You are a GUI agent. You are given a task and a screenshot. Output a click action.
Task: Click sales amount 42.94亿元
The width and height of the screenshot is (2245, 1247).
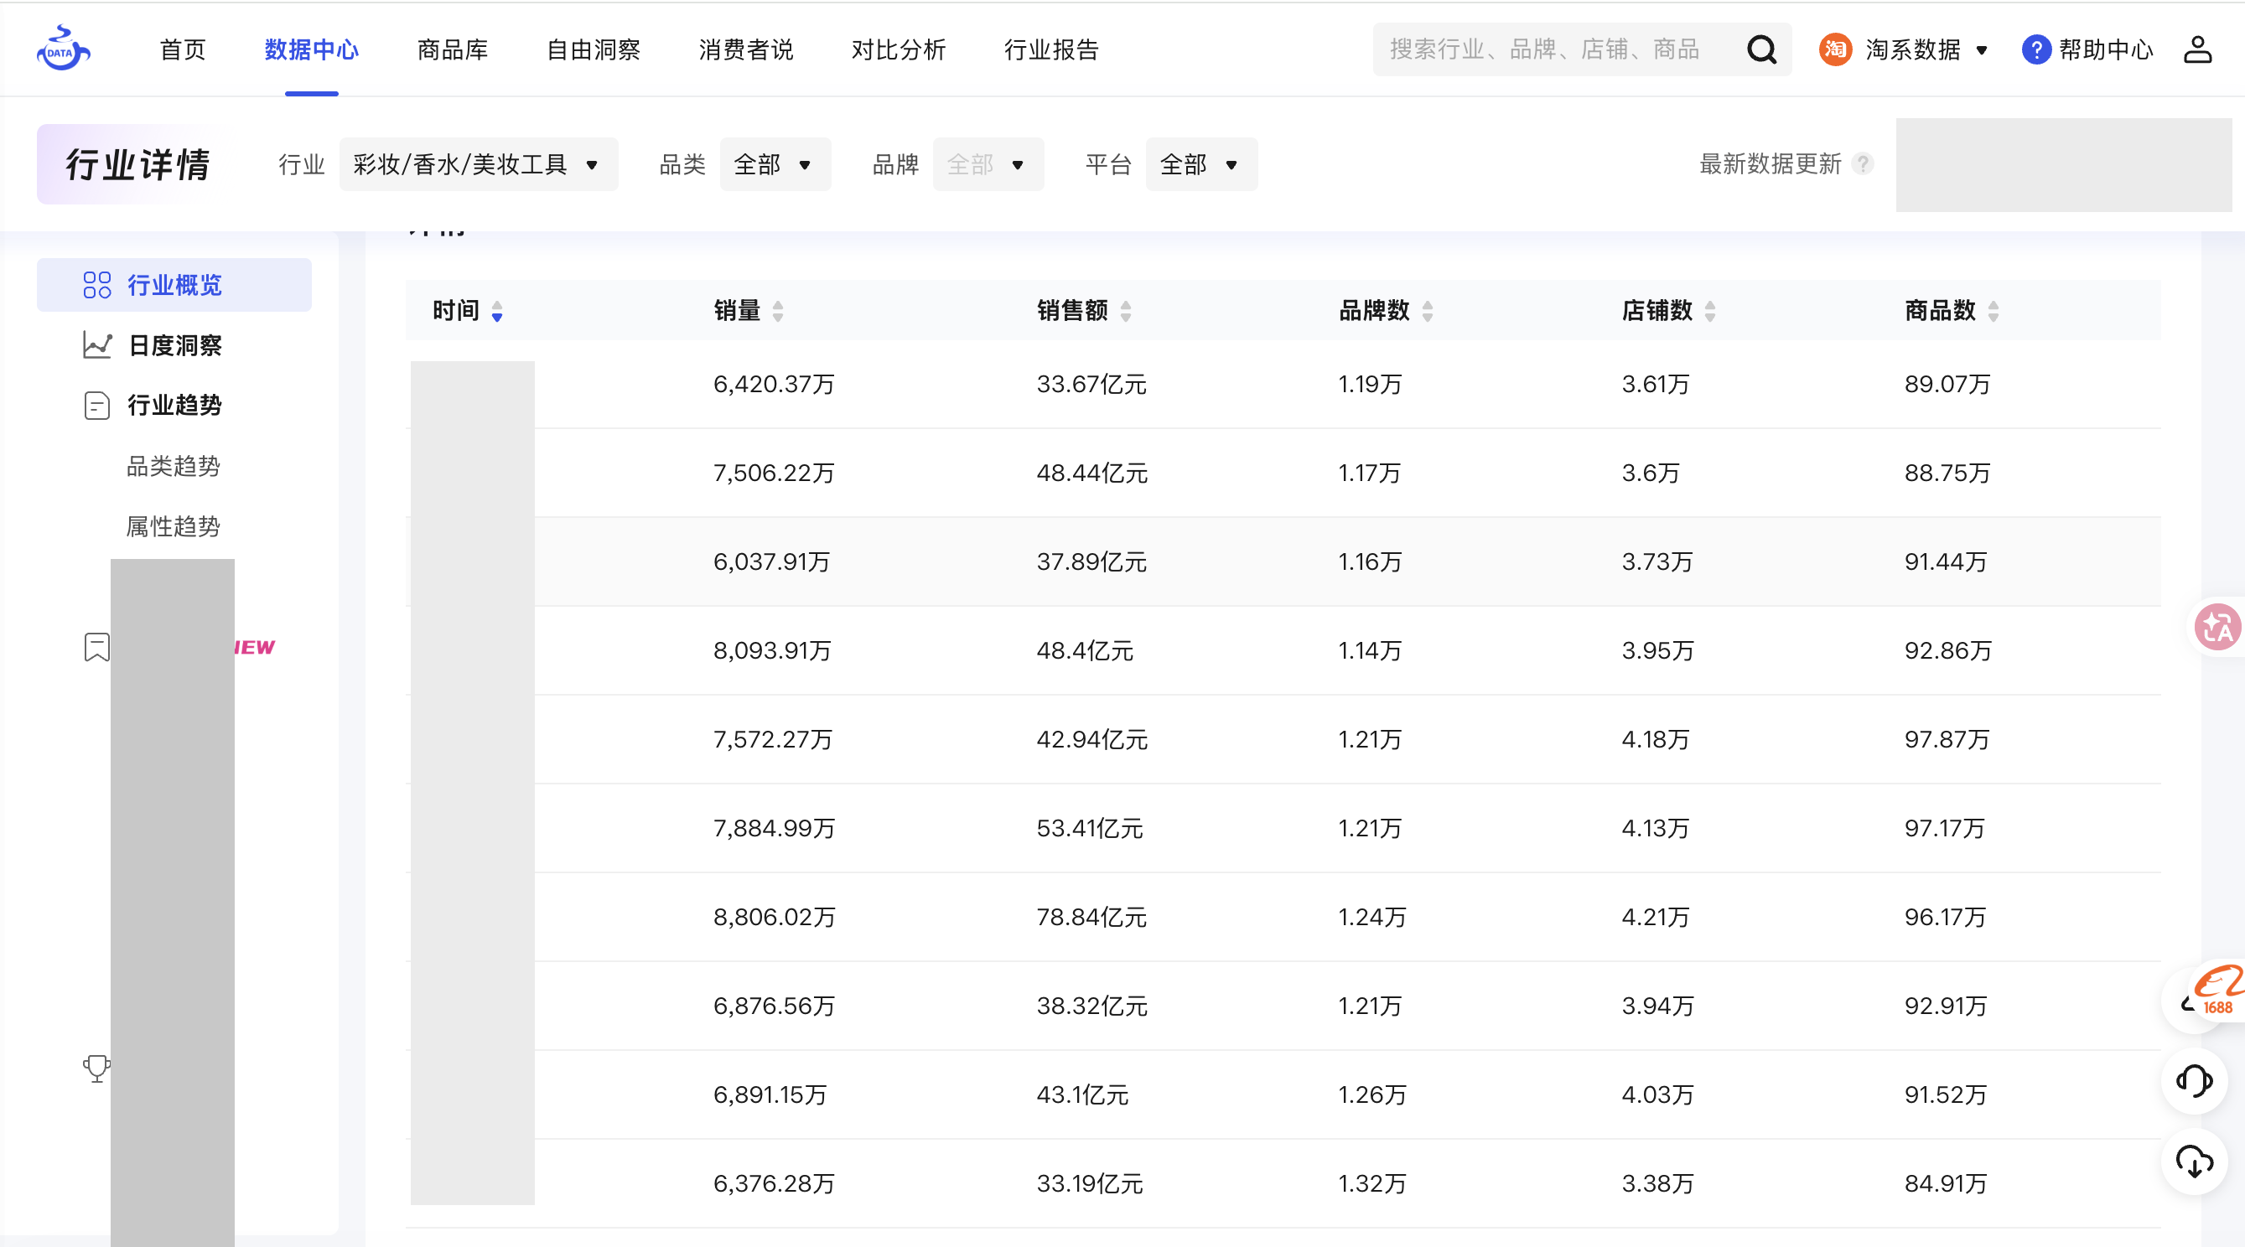point(1092,739)
